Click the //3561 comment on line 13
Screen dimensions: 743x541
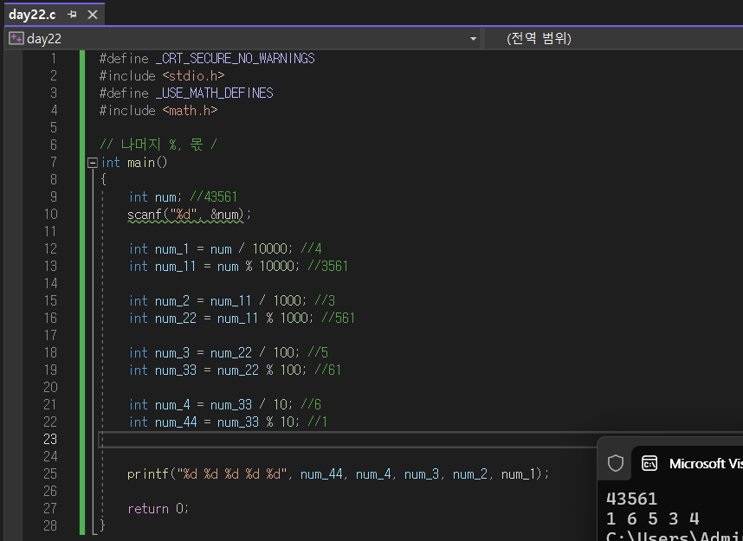(328, 267)
